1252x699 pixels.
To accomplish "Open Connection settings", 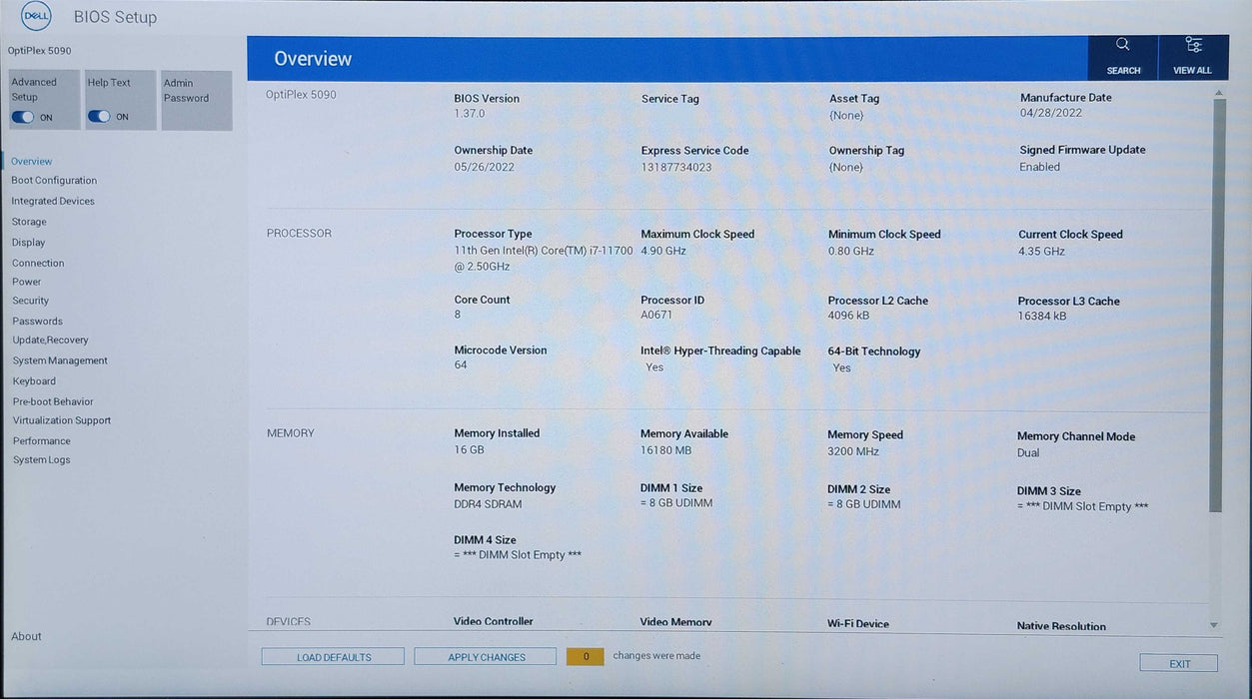I will [38, 264].
